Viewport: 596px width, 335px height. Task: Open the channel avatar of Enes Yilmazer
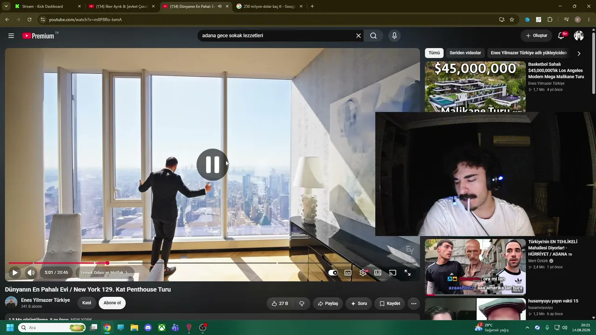11,303
